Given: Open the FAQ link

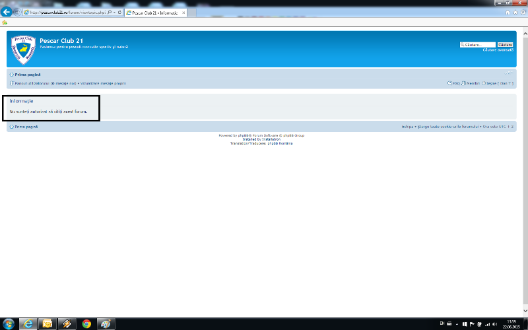Looking at the screenshot, I should click(453, 83).
